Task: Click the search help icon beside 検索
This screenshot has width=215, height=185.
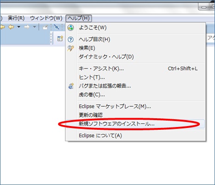Action: [x=70, y=48]
